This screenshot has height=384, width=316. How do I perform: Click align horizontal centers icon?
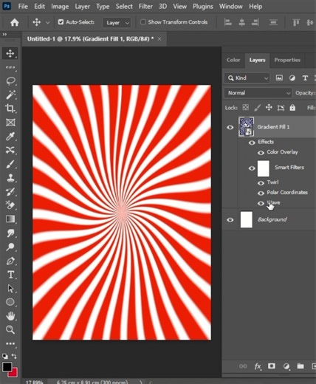coord(241,22)
